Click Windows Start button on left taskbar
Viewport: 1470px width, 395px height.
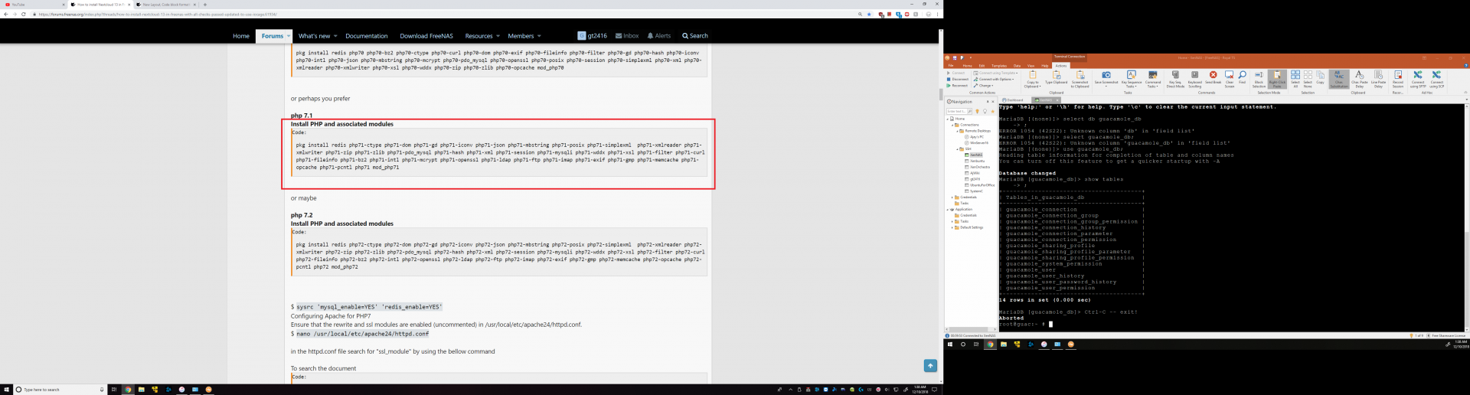6,390
